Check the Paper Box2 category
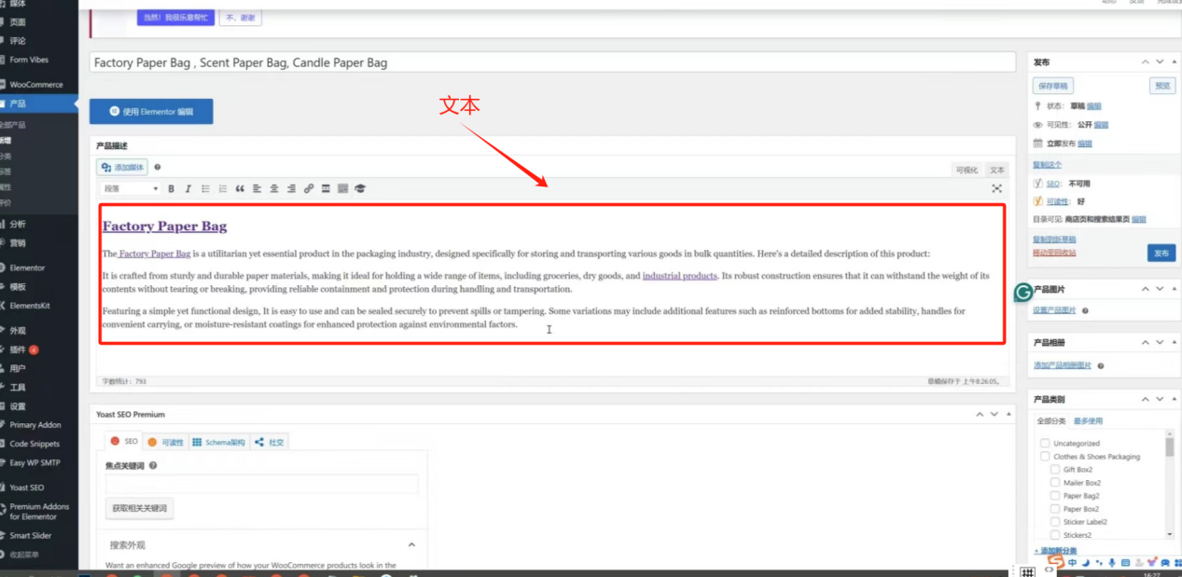 click(x=1055, y=509)
